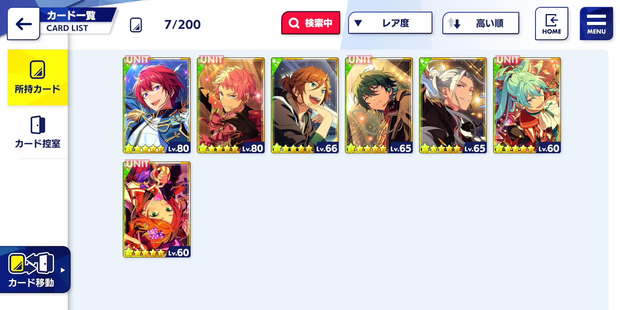Click the レア度 dropdown triangle
Screen dimensions: 620x310
358,23
